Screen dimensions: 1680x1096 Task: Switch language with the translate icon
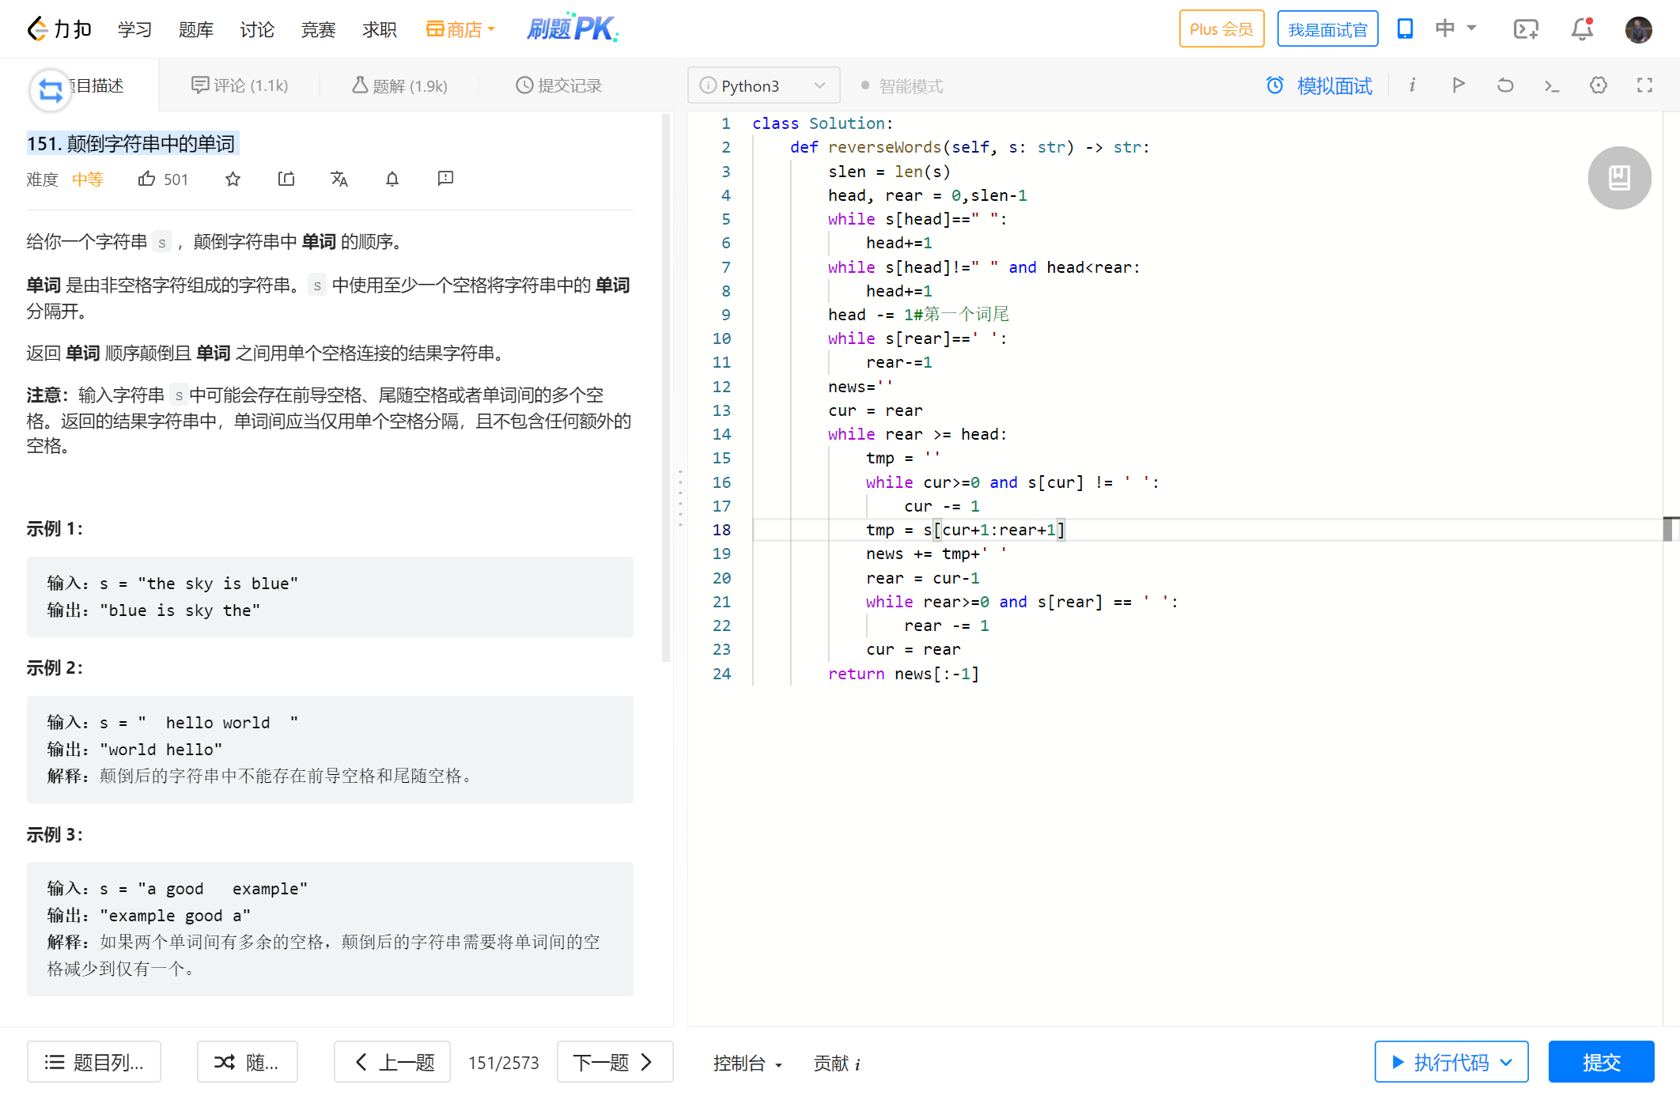tap(339, 180)
